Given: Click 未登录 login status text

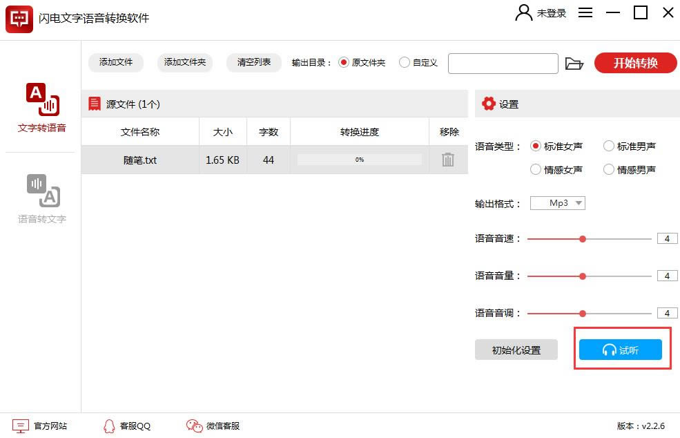Looking at the screenshot, I should (551, 13).
